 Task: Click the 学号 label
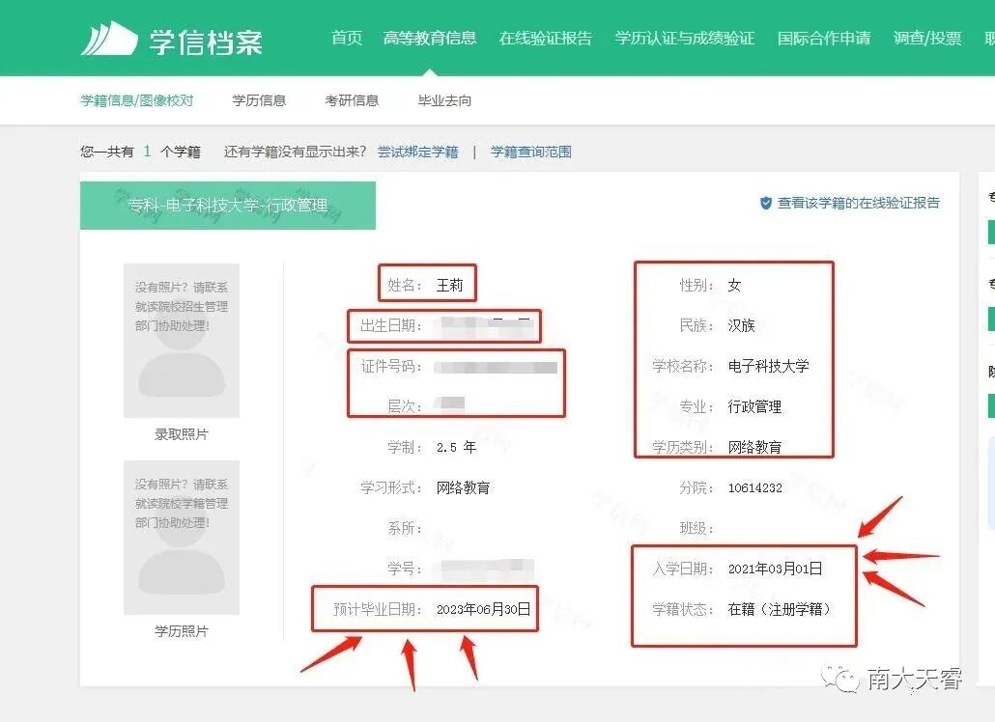[405, 569]
